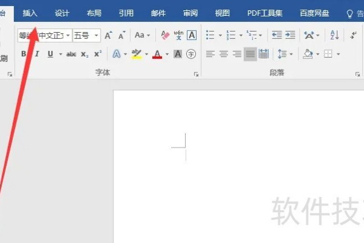Screen dimensions: 364x243
Task: Expand multilevel list dropdown arrow
Action: (x=260, y=35)
